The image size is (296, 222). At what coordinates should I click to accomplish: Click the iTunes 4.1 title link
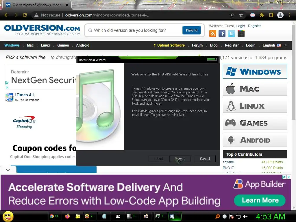coord(25,95)
